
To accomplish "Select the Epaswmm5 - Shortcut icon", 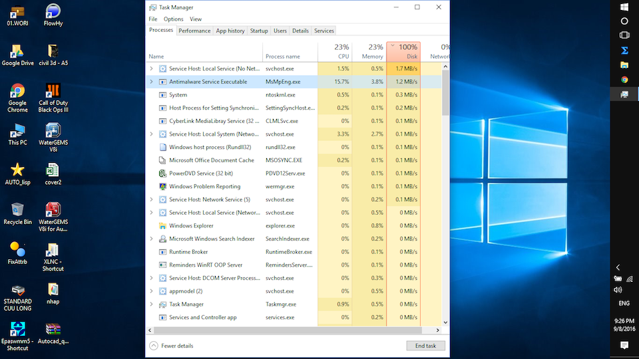I will pyautogui.click(x=17, y=336).
